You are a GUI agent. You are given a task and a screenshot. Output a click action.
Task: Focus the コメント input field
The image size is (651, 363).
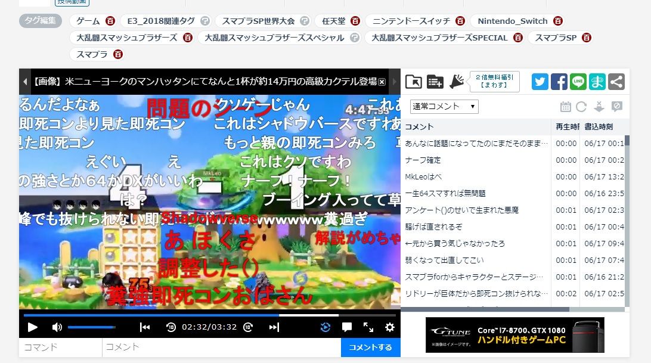(x=221, y=348)
